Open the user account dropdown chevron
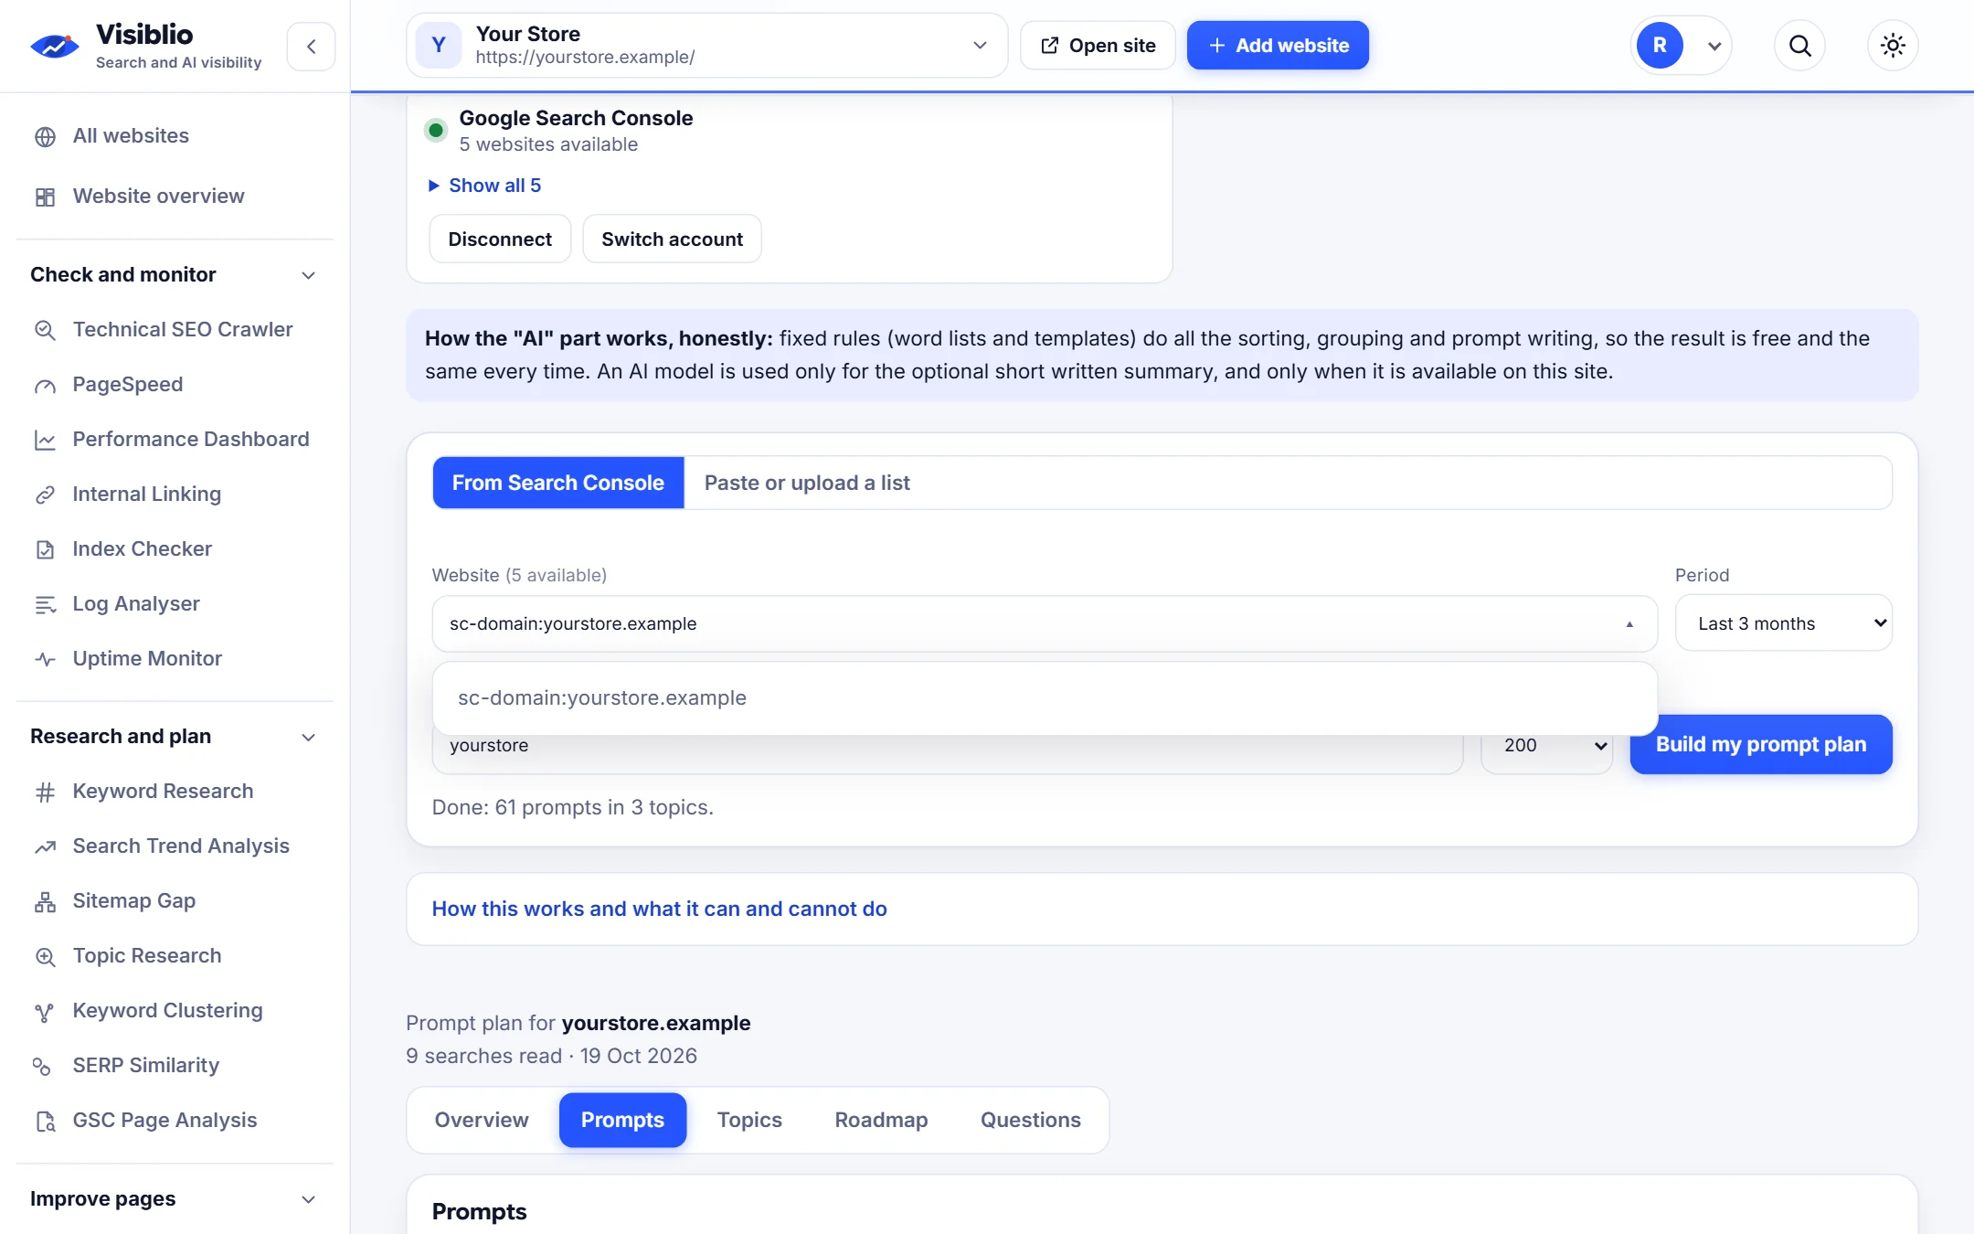The image size is (1974, 1234). pyautogui.click(x=1714, y=46)
